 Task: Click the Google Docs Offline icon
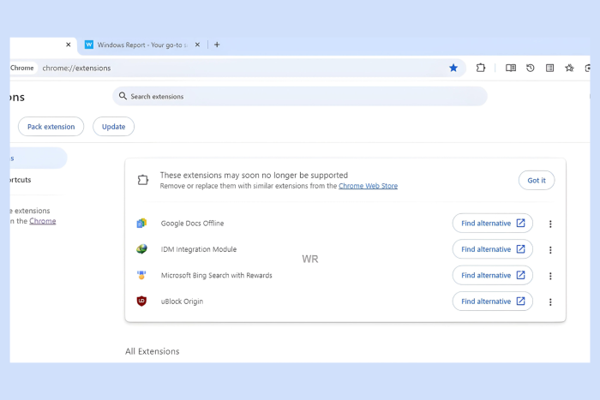coord(141,223)
